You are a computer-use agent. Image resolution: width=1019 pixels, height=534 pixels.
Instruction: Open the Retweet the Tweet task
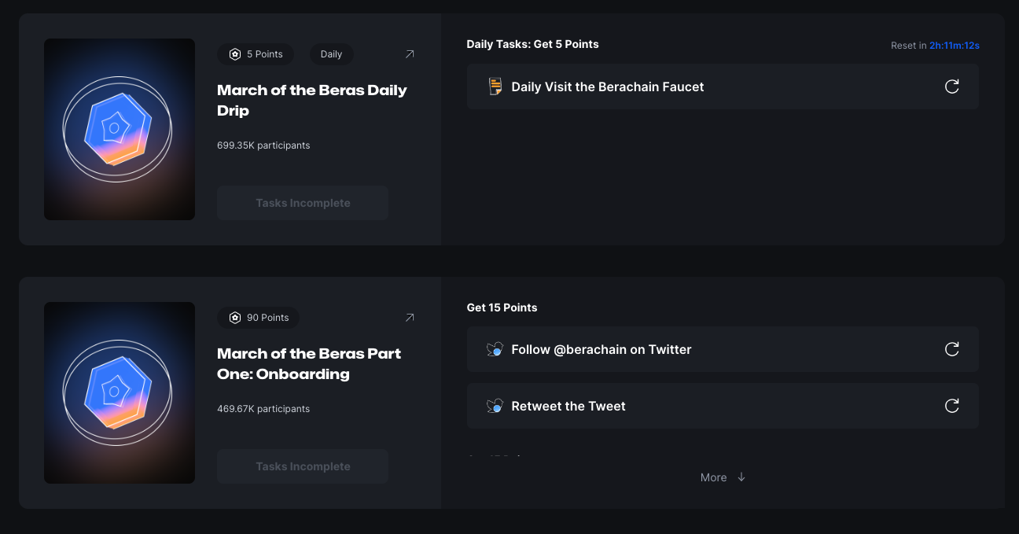(723, 406)
